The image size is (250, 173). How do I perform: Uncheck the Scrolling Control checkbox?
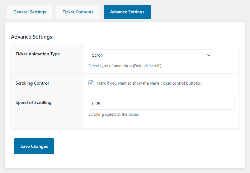coord(91,83)
